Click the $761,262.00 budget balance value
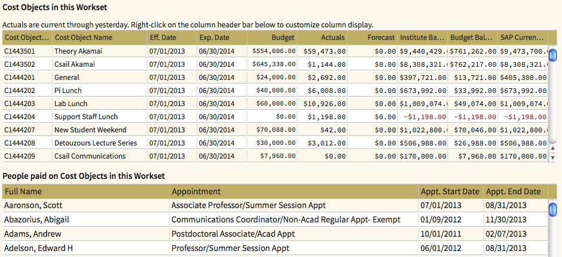This screenshot has height=257, width=562. pyautogui.click(x=473, y=51)
